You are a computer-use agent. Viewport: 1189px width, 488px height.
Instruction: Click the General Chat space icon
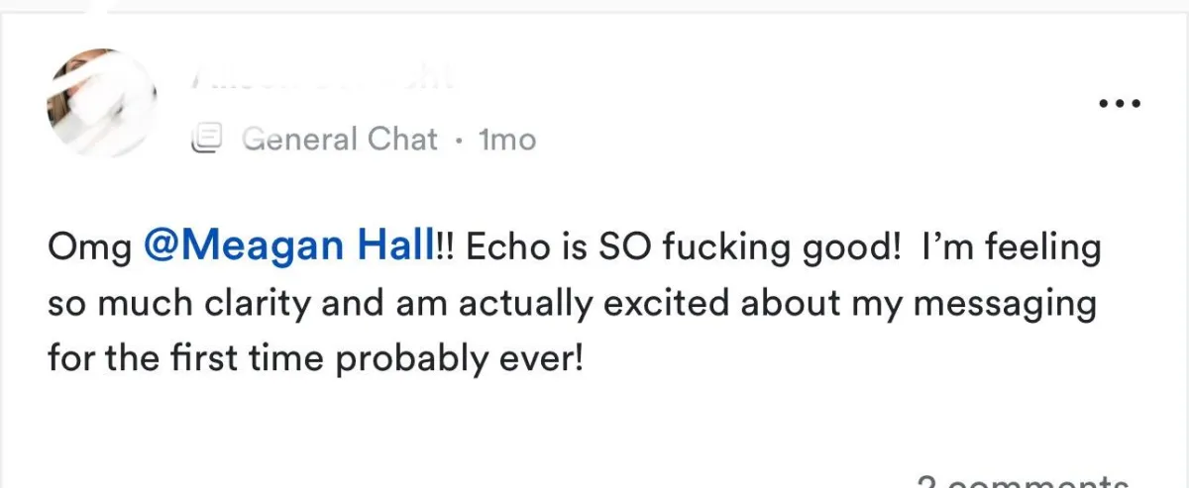(x=206, y=140)
